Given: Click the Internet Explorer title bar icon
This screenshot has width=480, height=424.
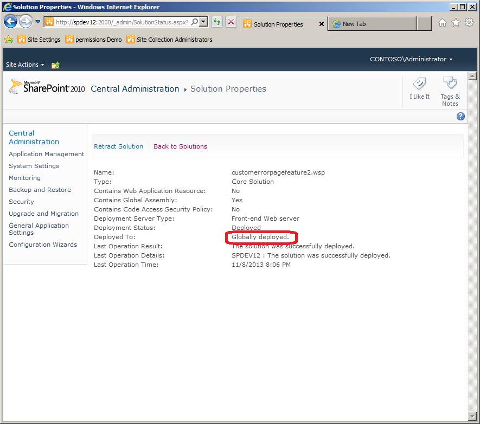Looking at the screenshot, I should (x=8, y=7).
